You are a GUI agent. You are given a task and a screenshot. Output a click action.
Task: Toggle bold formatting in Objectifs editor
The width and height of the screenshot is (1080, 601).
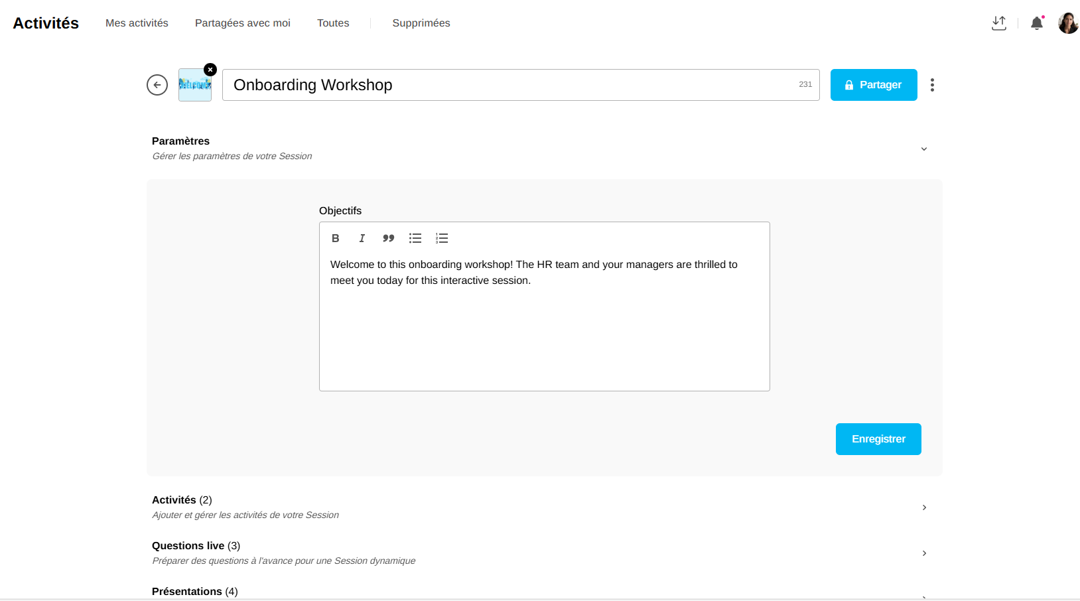click(336, 238)
